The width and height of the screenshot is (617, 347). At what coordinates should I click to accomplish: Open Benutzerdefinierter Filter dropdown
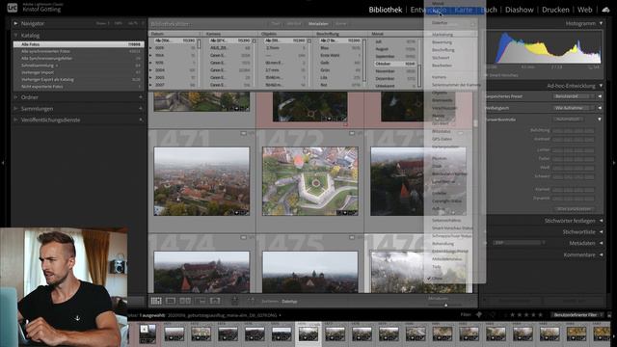pyautogui.click(x=577, y=315)
